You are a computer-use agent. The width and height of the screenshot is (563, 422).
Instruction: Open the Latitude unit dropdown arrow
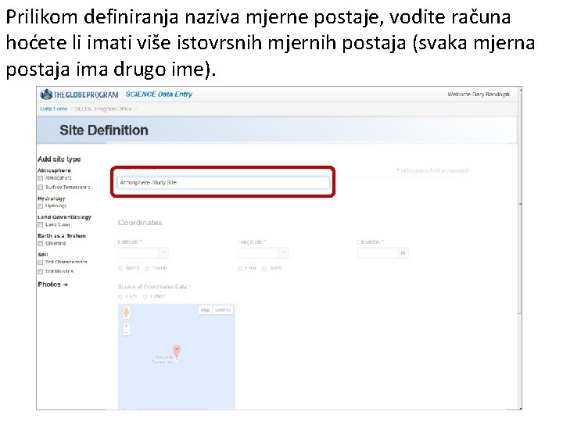(x=163, y=253)
